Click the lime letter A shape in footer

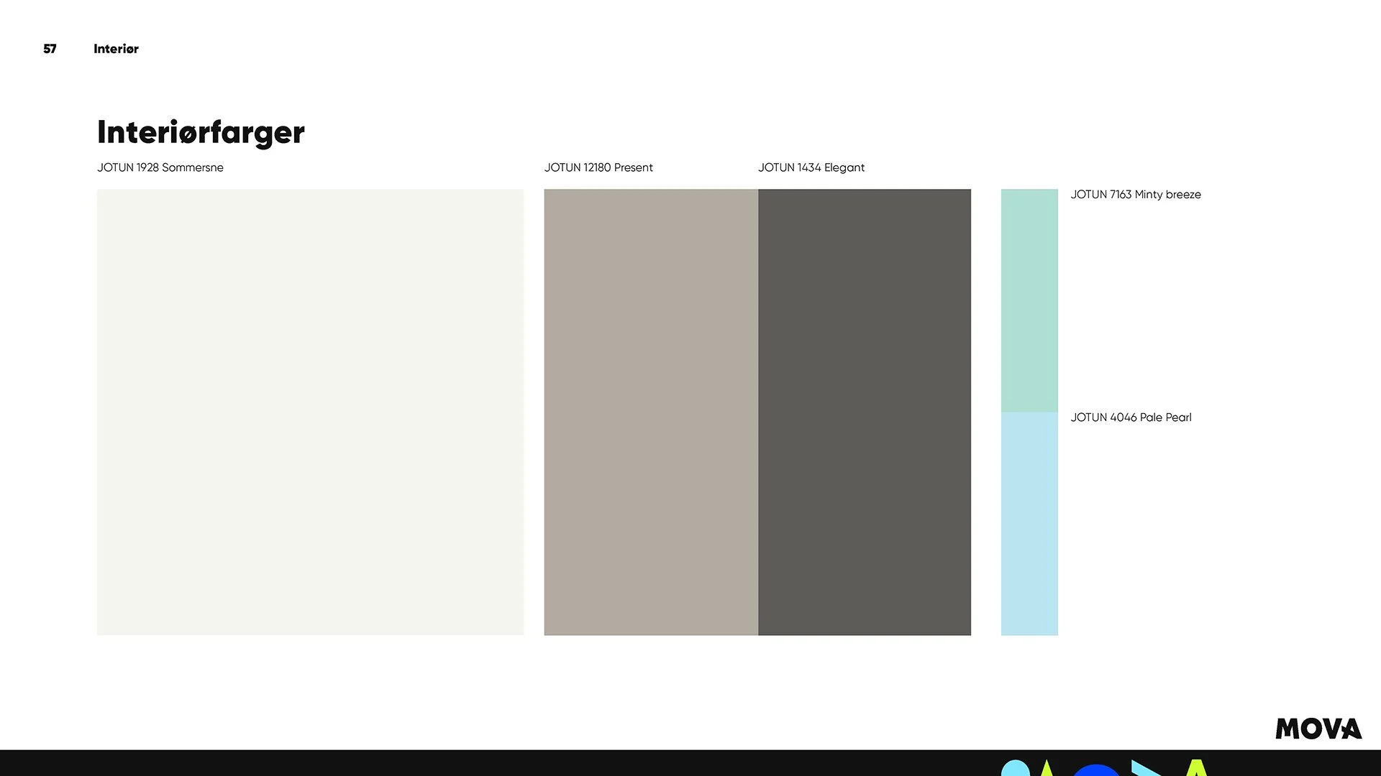[1196, 768]
